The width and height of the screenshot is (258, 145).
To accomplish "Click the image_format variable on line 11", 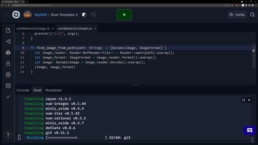I will 54,58.
